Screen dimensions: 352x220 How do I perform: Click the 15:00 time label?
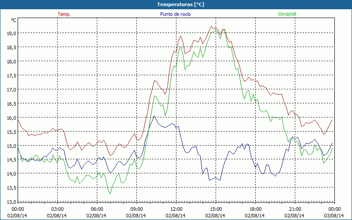coord(216,209)
